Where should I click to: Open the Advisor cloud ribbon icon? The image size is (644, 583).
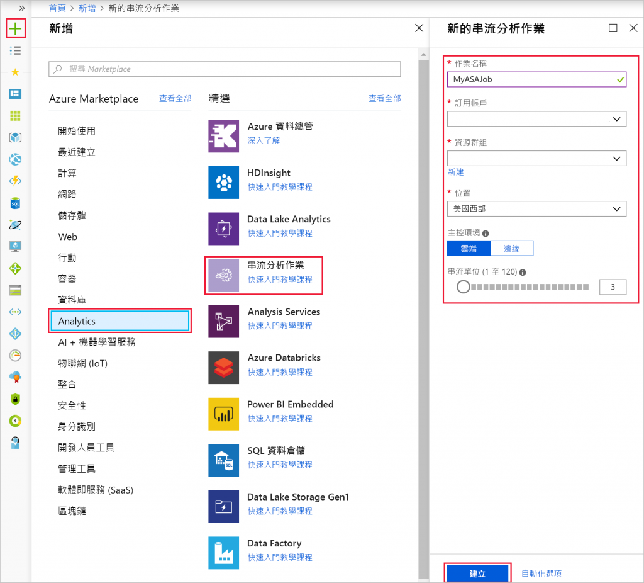pyautogui.click(x=15, y=377)
